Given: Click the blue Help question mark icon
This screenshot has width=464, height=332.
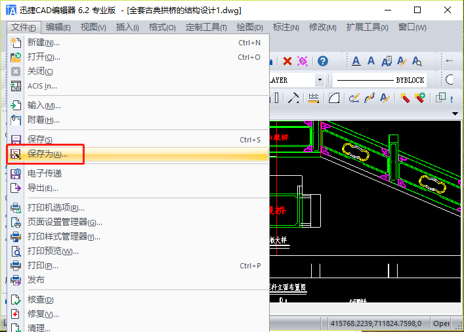Looking at the screenshot, I should pyautogui.click(x=322, y=61).
